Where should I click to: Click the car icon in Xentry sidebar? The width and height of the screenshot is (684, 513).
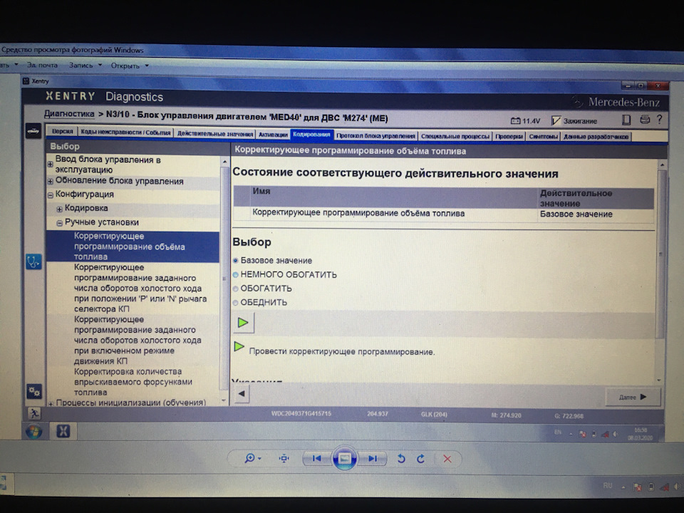33,131
